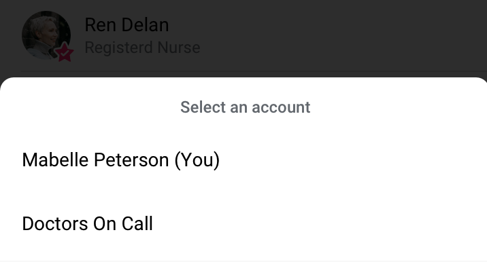Click the word "Nurse" under Ren Delan

[179, 48]
